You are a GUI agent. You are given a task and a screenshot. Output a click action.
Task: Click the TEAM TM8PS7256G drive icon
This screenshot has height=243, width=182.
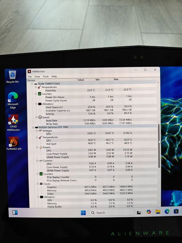pos(36,84)
